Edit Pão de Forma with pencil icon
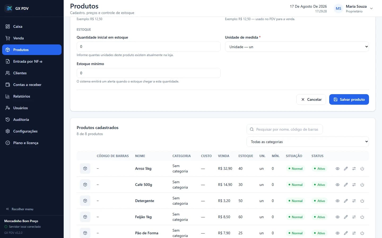This screenshot has height=238, width=382. pos(346,233)
